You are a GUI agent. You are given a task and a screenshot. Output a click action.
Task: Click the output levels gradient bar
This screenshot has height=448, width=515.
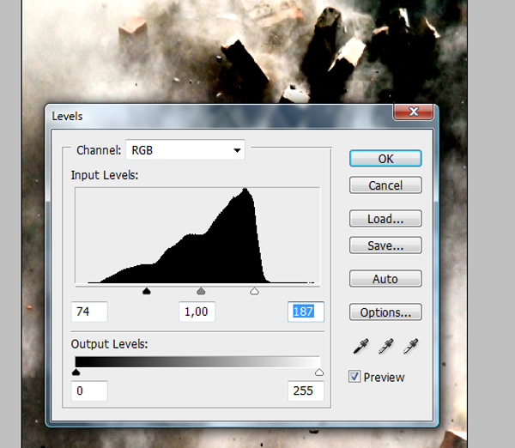197,361
